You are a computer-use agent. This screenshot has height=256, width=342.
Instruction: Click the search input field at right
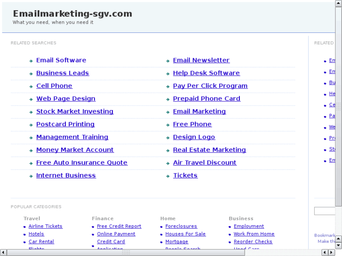(x=325, y=211)
